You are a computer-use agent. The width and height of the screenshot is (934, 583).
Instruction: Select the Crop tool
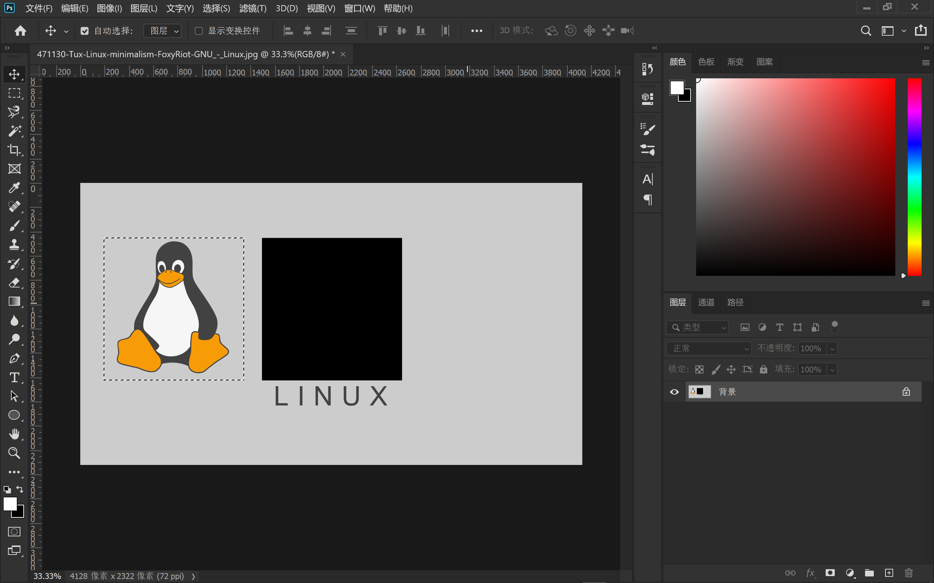pyautogui.click(x=14, y=150)
